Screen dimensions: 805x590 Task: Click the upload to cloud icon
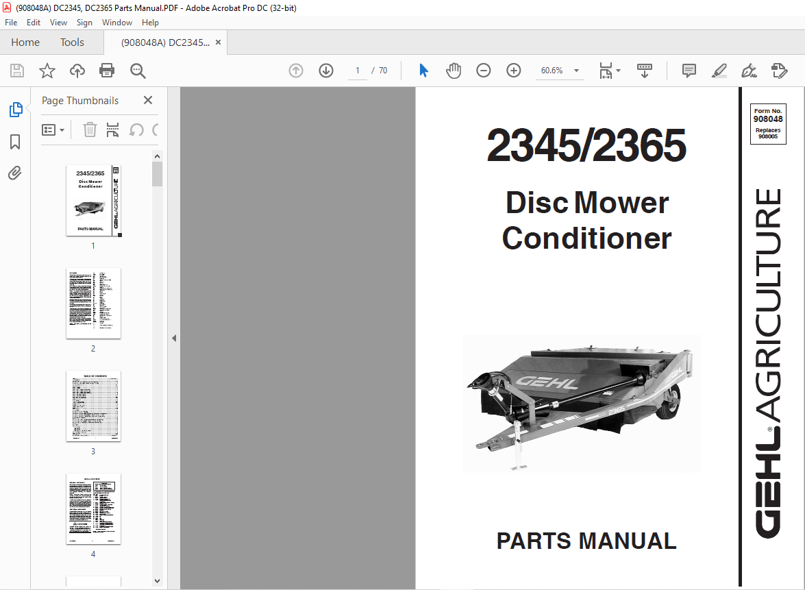coord(77,71)
